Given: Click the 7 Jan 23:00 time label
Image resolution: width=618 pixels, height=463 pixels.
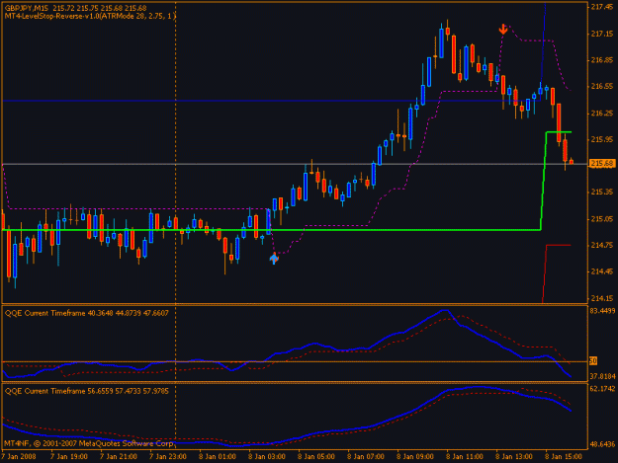Looking at the screenshot, I should 168,456.
